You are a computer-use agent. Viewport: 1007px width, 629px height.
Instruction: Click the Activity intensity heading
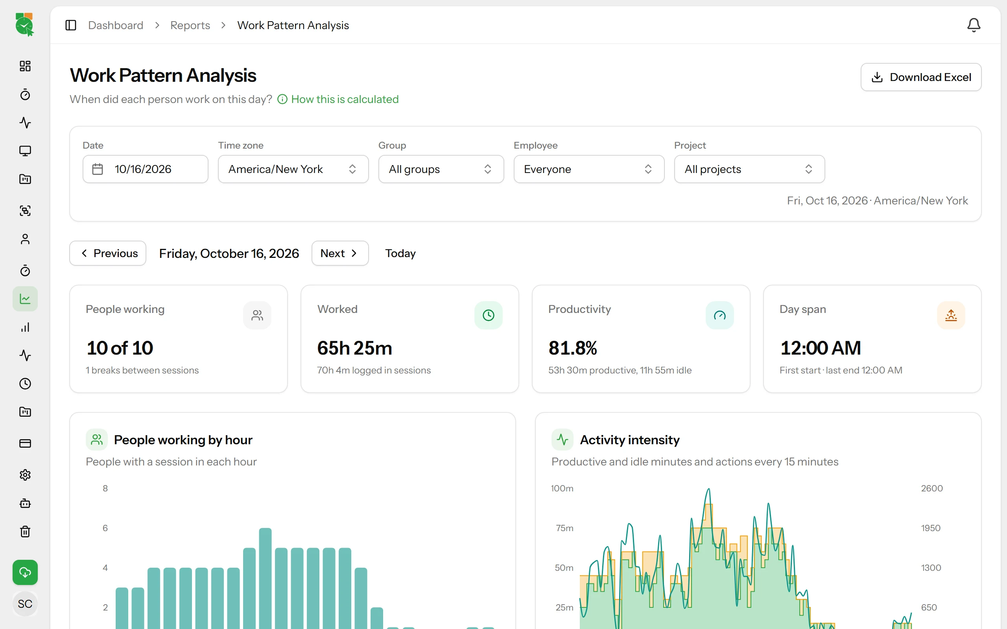pyautogui.click(x=630, y=440)
